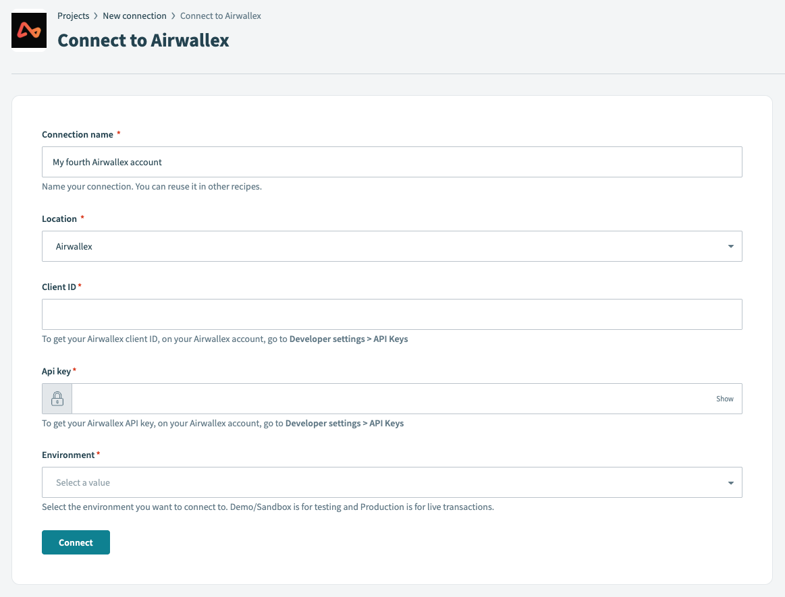Image resolution: width=785 pixels, height=597 pixels.
Task: Click the Api key entry field
Action: coord(391,398)
